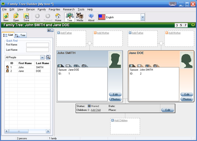
Task: Open the Research menu
Action: [69, 10]
